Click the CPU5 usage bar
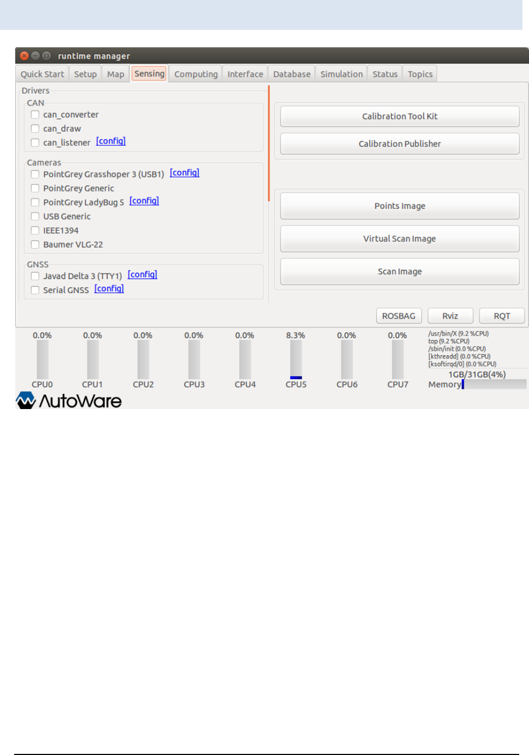The image size is (529, 755). point(296,360)
